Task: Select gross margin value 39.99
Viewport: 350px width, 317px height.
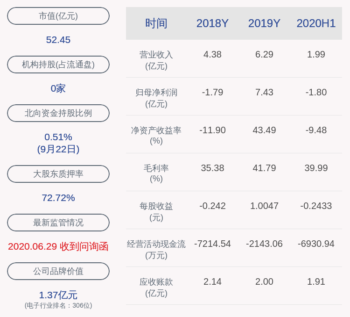Action: 316,168
